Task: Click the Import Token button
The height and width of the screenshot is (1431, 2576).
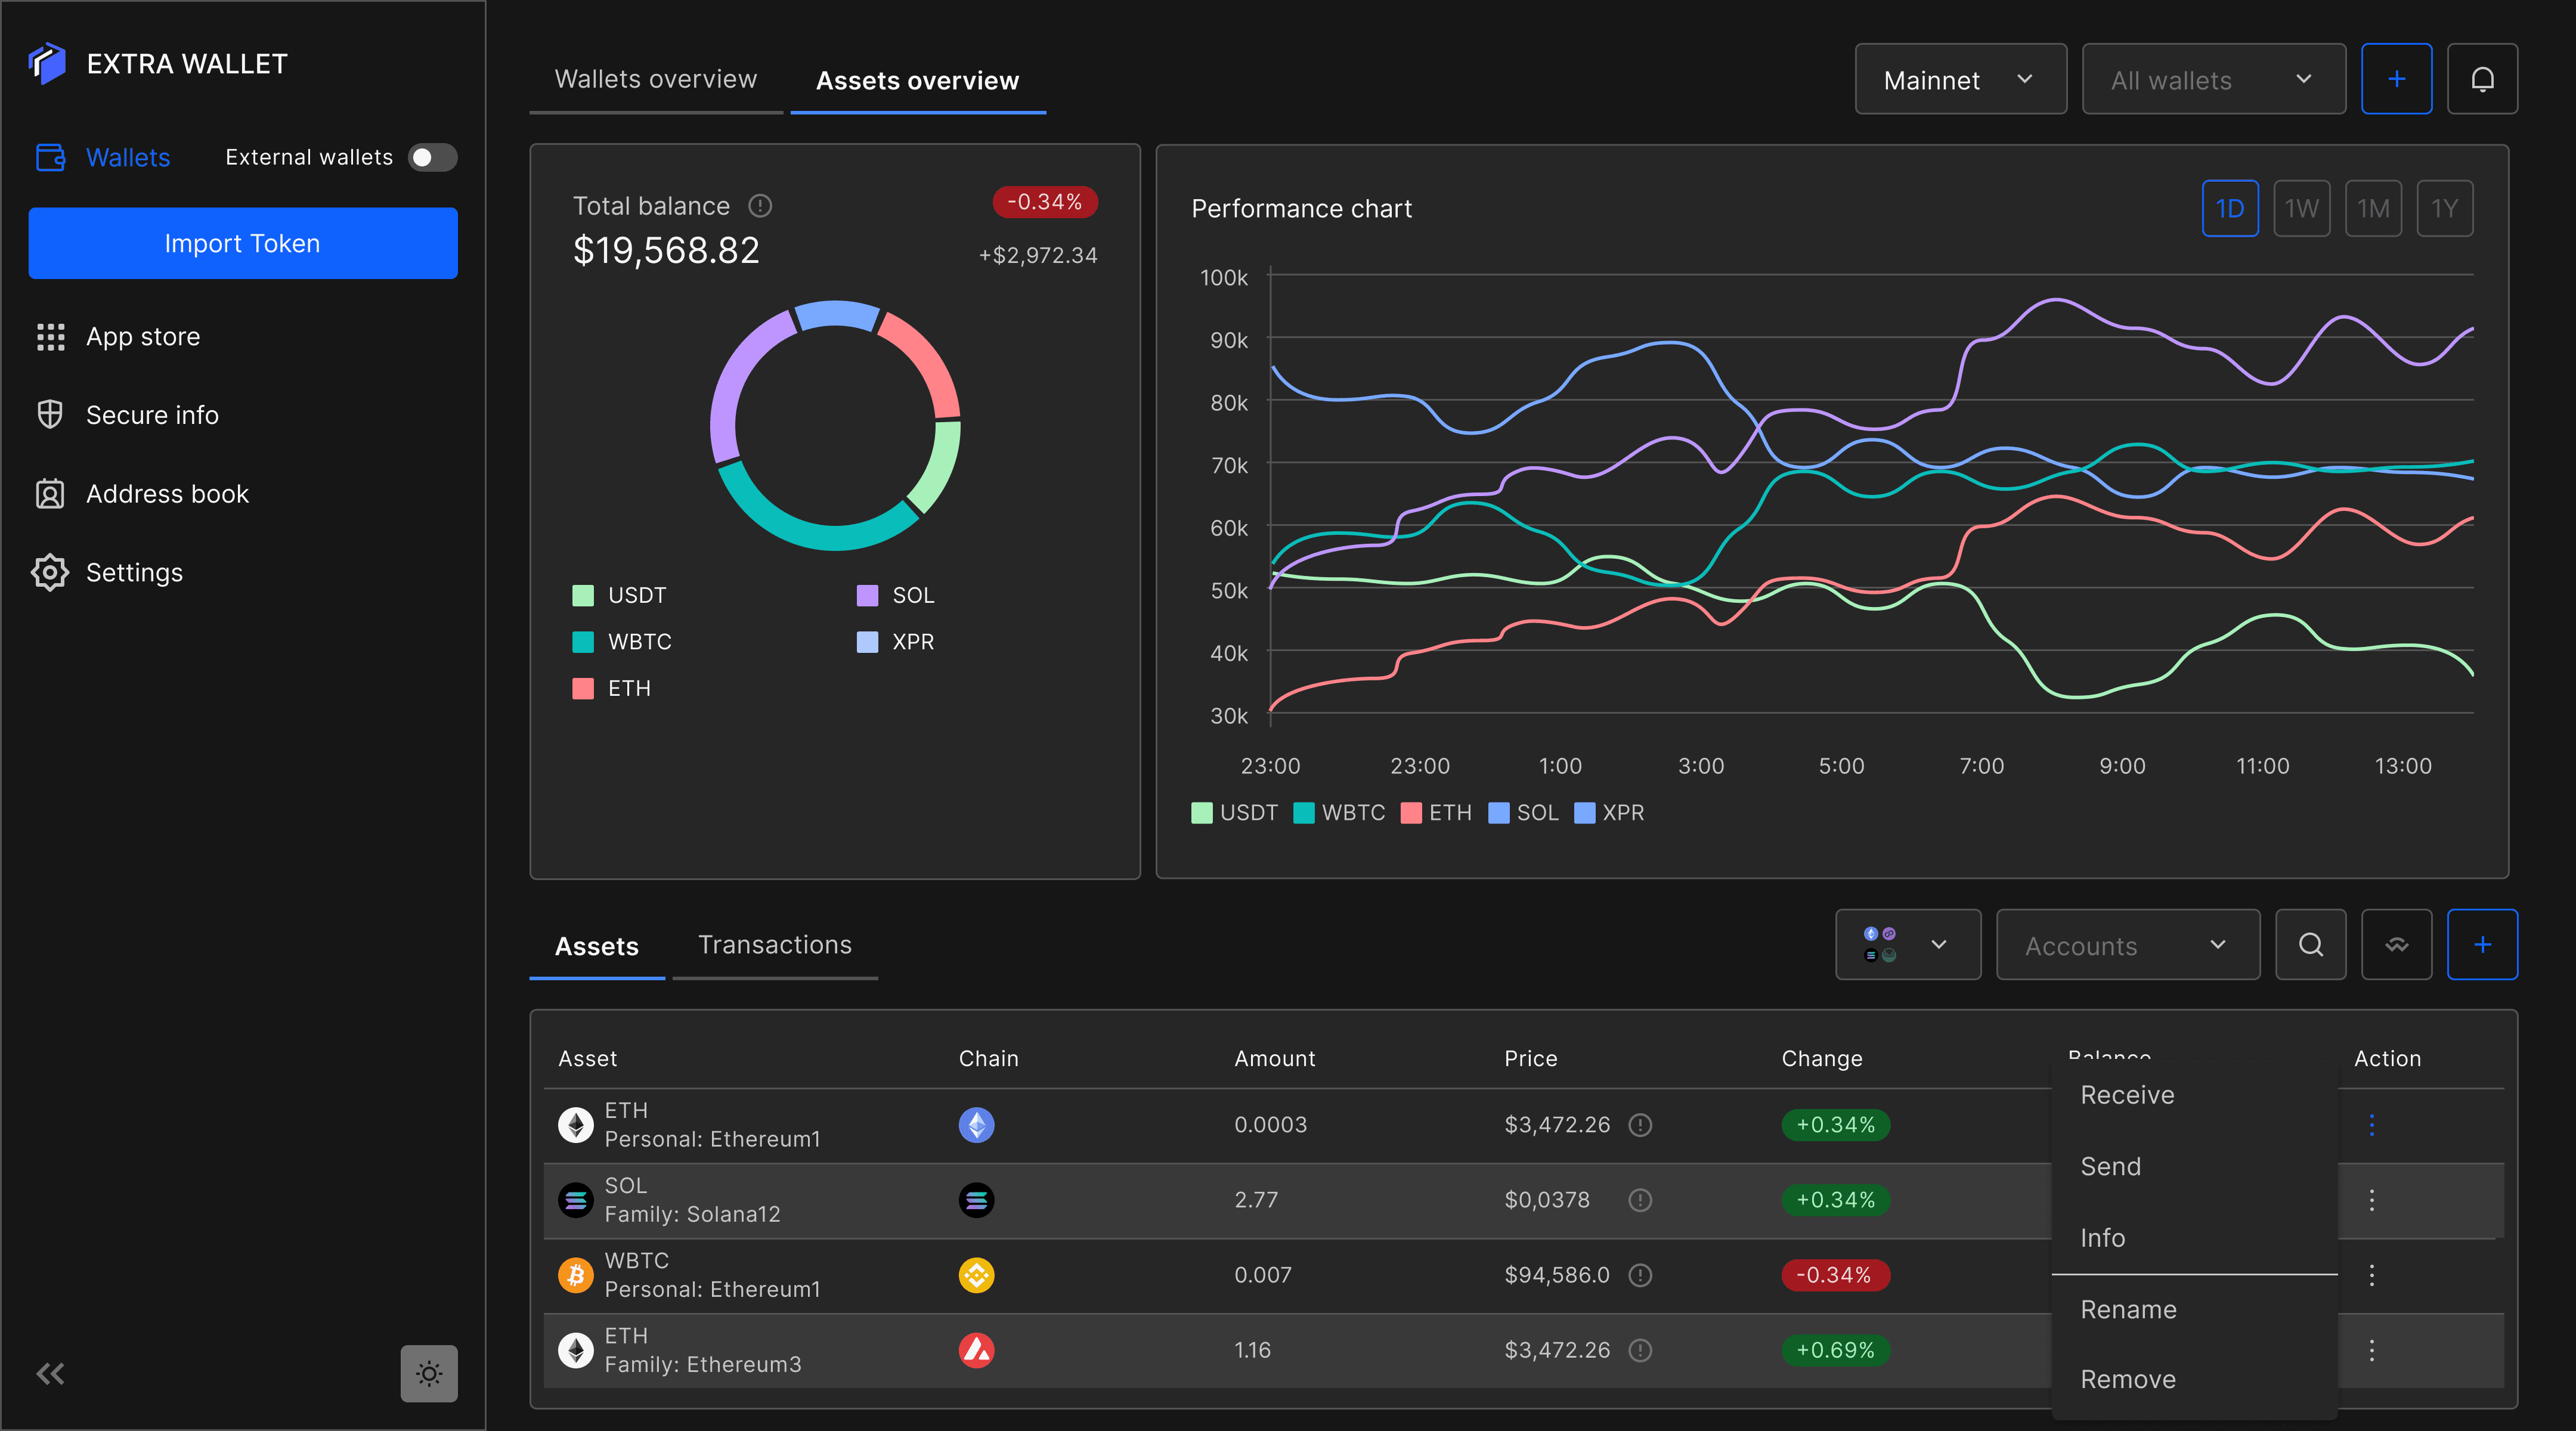Action: click(x=243, y=243)
